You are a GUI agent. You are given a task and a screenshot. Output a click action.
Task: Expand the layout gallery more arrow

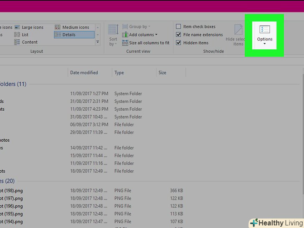point(98,42)
